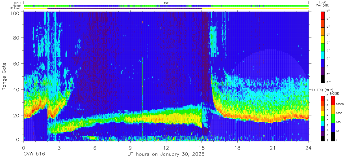This screenshot has width=347, height=160.
Task: Click the Noise row label above the plot
Action: tap(17, 6)
